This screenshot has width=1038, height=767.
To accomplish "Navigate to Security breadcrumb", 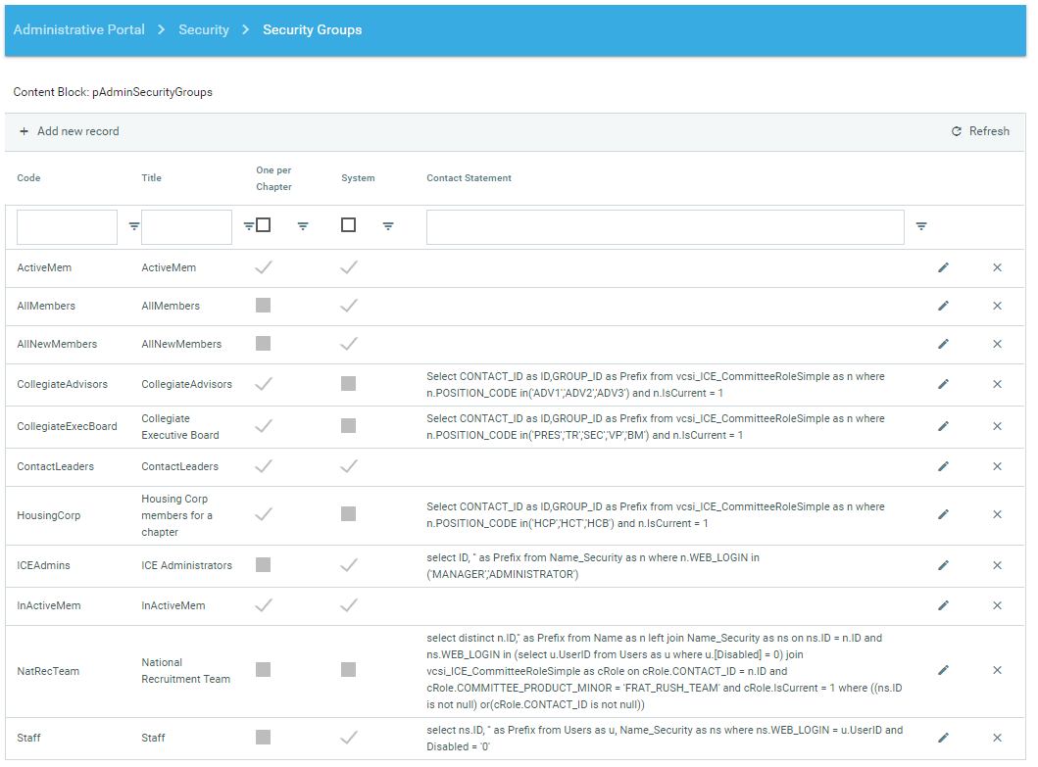I will [204, 30].
